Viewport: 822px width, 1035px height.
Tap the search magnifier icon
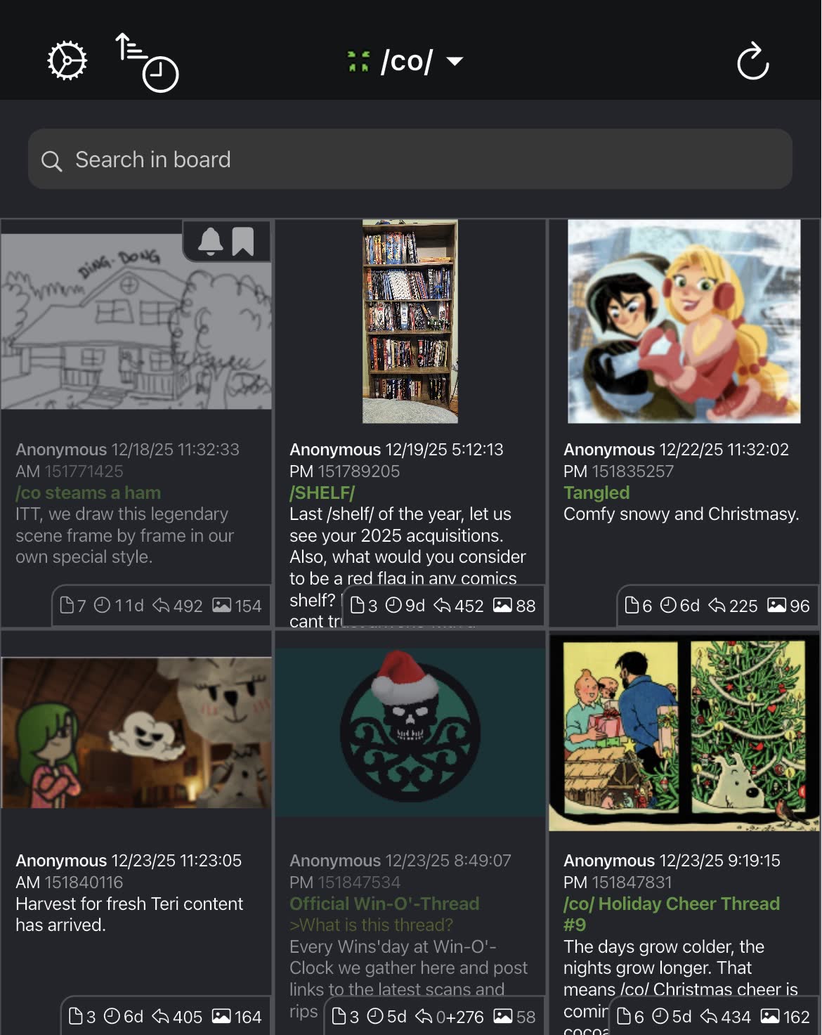point(51,161)
